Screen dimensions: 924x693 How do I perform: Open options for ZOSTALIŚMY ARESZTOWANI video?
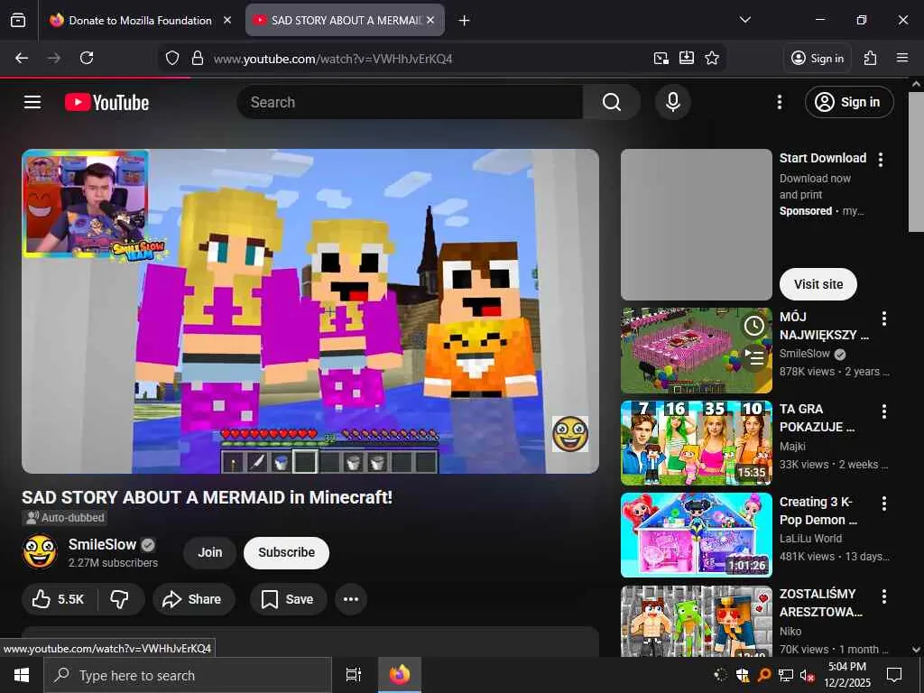[x=884, y=596]
